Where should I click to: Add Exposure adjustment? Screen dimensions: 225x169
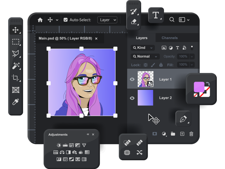[x=78, y=145]
